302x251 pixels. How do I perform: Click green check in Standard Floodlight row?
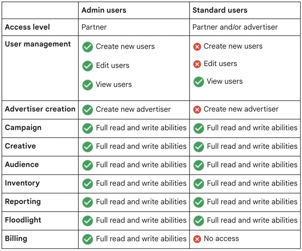click(198, 221)
